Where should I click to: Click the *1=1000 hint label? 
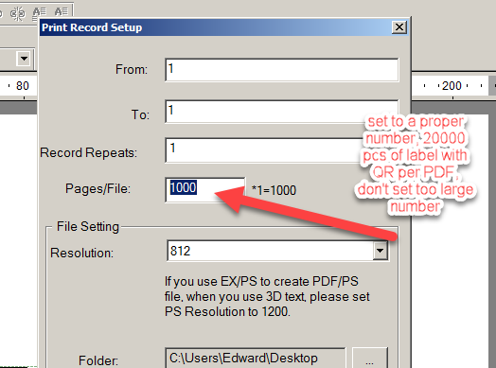[274, 190]
